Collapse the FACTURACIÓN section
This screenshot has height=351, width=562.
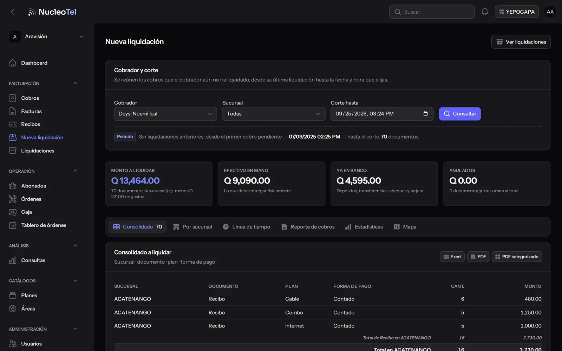(x=75, y=83)
